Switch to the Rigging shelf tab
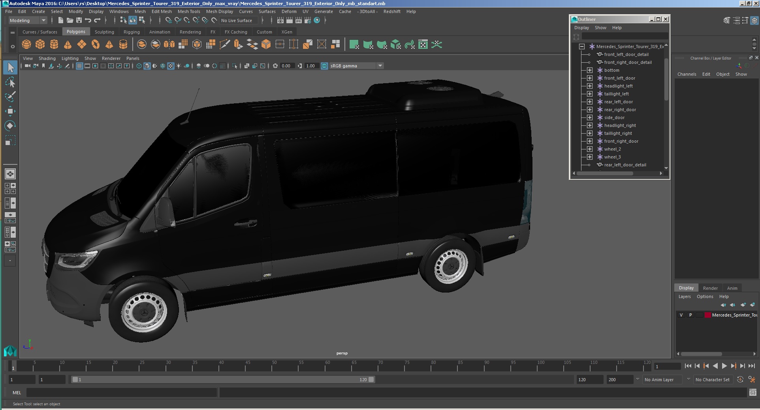760x410 pixels. 132,32
